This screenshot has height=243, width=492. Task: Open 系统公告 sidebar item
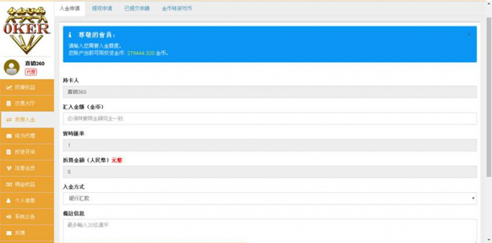(27, 217)
